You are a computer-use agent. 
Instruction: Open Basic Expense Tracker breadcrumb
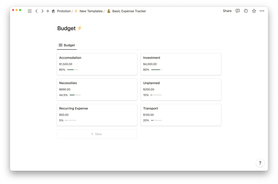coord(129,11)
